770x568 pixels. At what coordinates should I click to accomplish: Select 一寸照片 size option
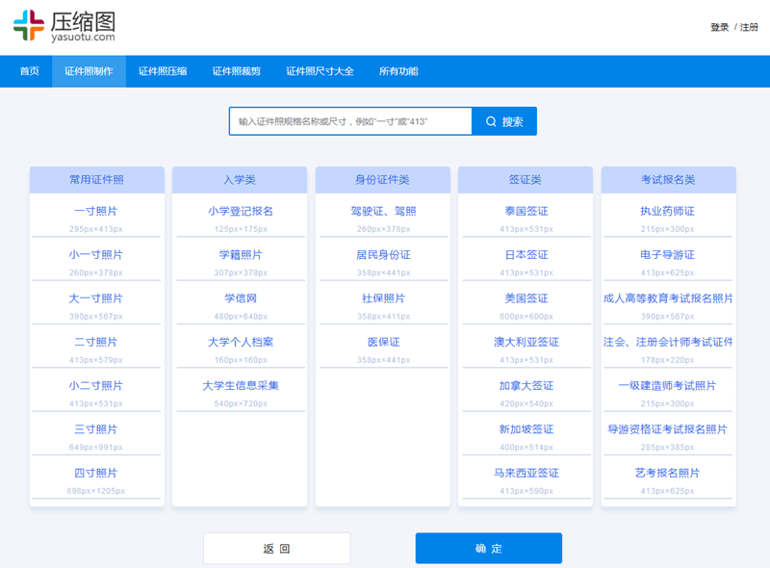(x=96, y=212)
